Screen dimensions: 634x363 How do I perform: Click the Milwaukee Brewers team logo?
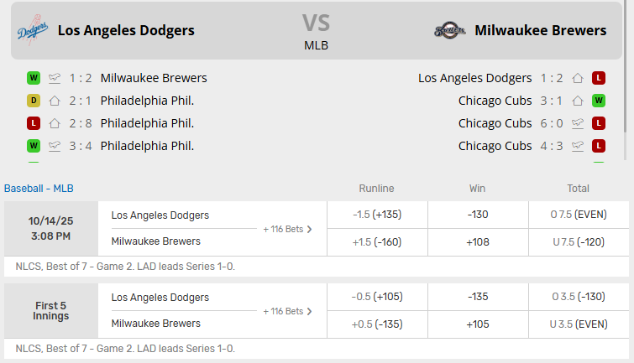450,31
